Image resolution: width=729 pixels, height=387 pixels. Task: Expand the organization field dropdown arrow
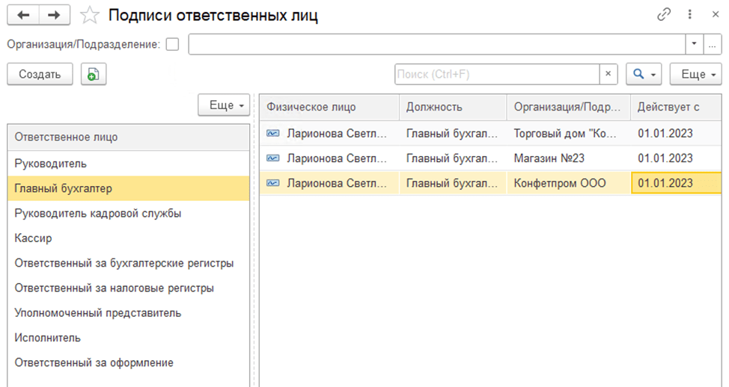click(695, 44)
